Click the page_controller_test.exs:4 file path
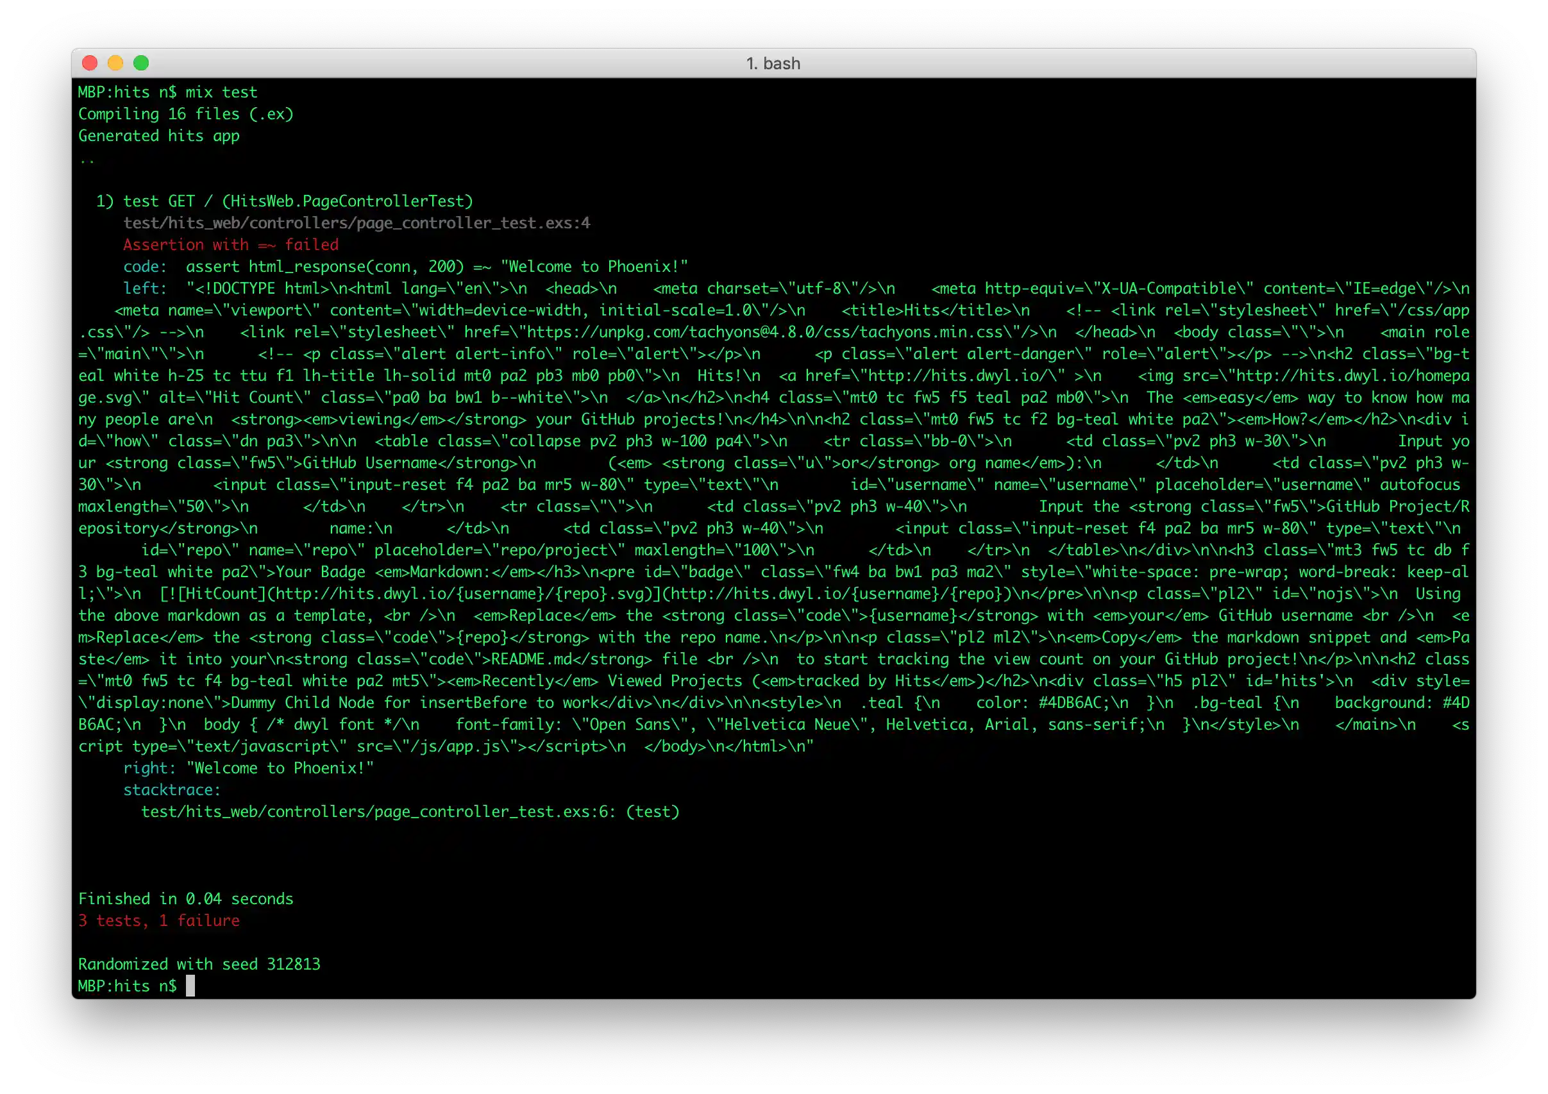 (356, 223)
